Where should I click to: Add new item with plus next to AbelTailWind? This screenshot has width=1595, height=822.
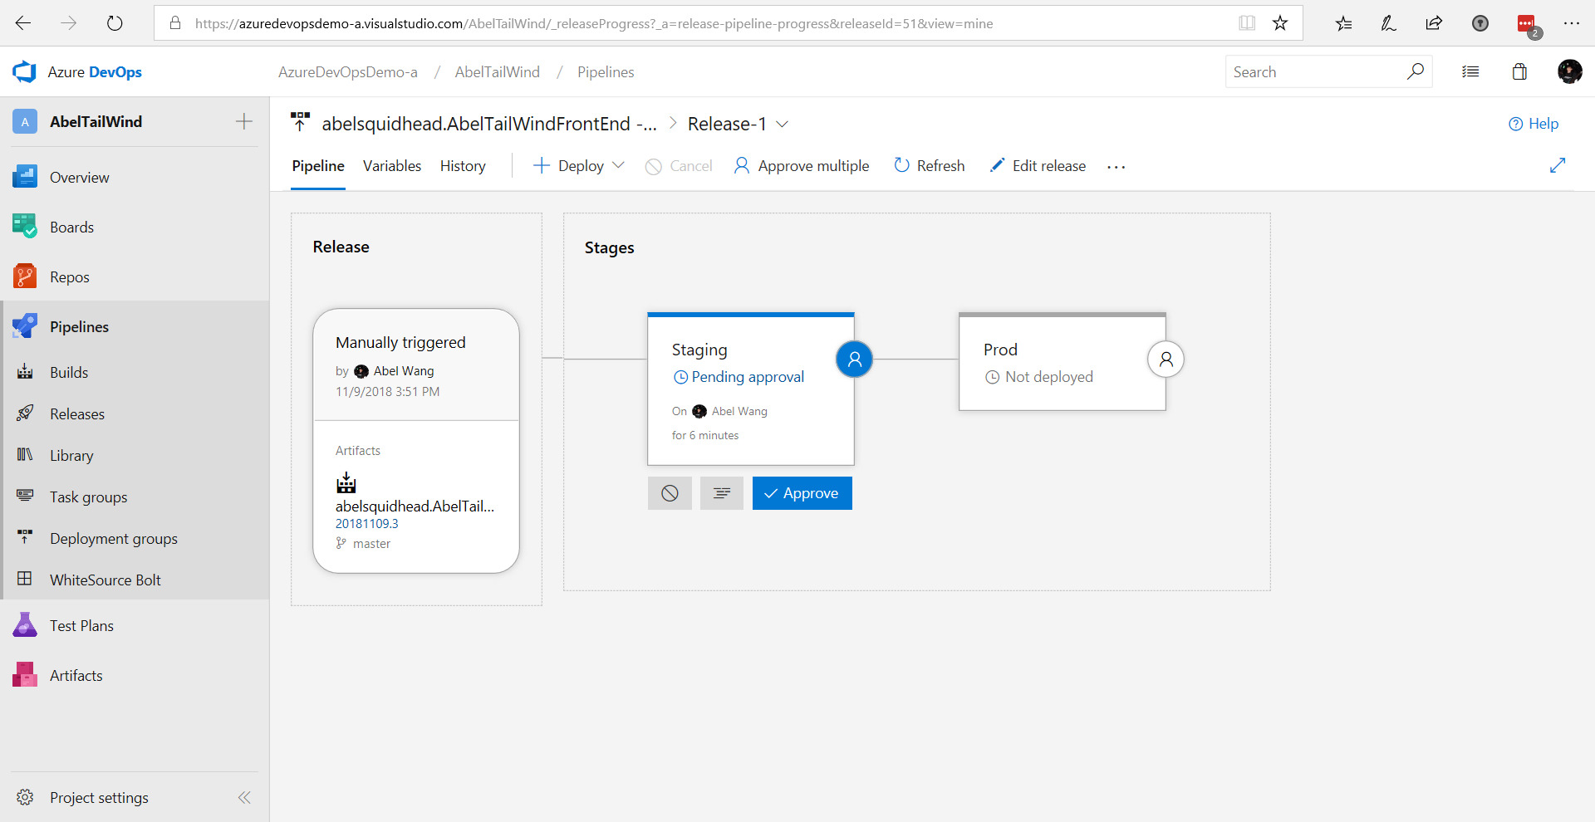pos(244,121)
